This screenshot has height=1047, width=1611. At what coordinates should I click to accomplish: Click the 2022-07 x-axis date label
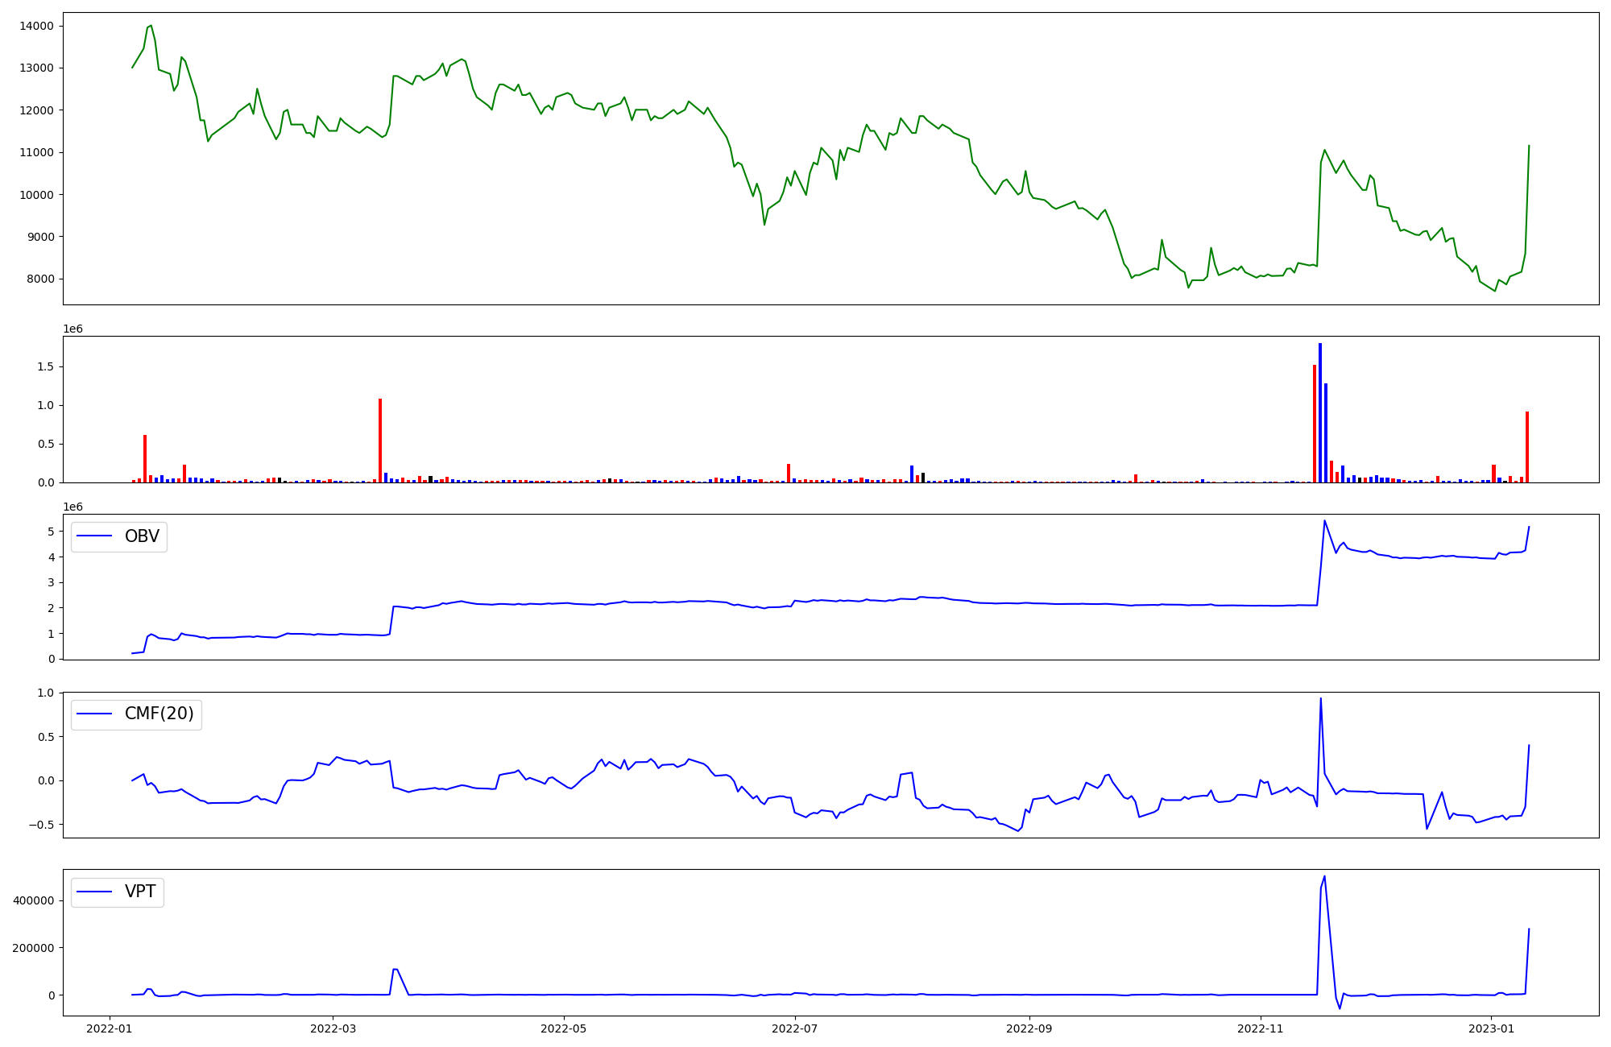(795, 1028)
